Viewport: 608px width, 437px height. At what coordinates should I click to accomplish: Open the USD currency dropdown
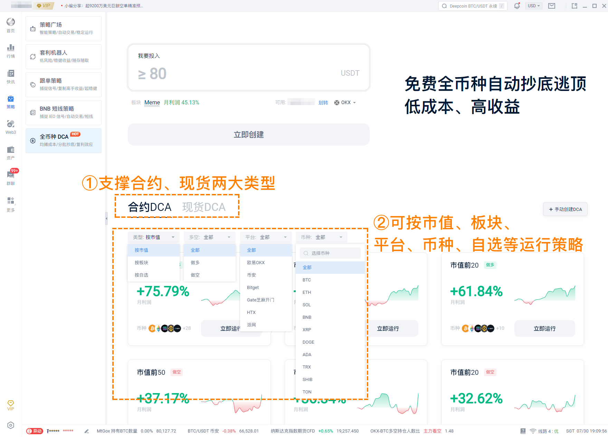[x=534, y=6]
